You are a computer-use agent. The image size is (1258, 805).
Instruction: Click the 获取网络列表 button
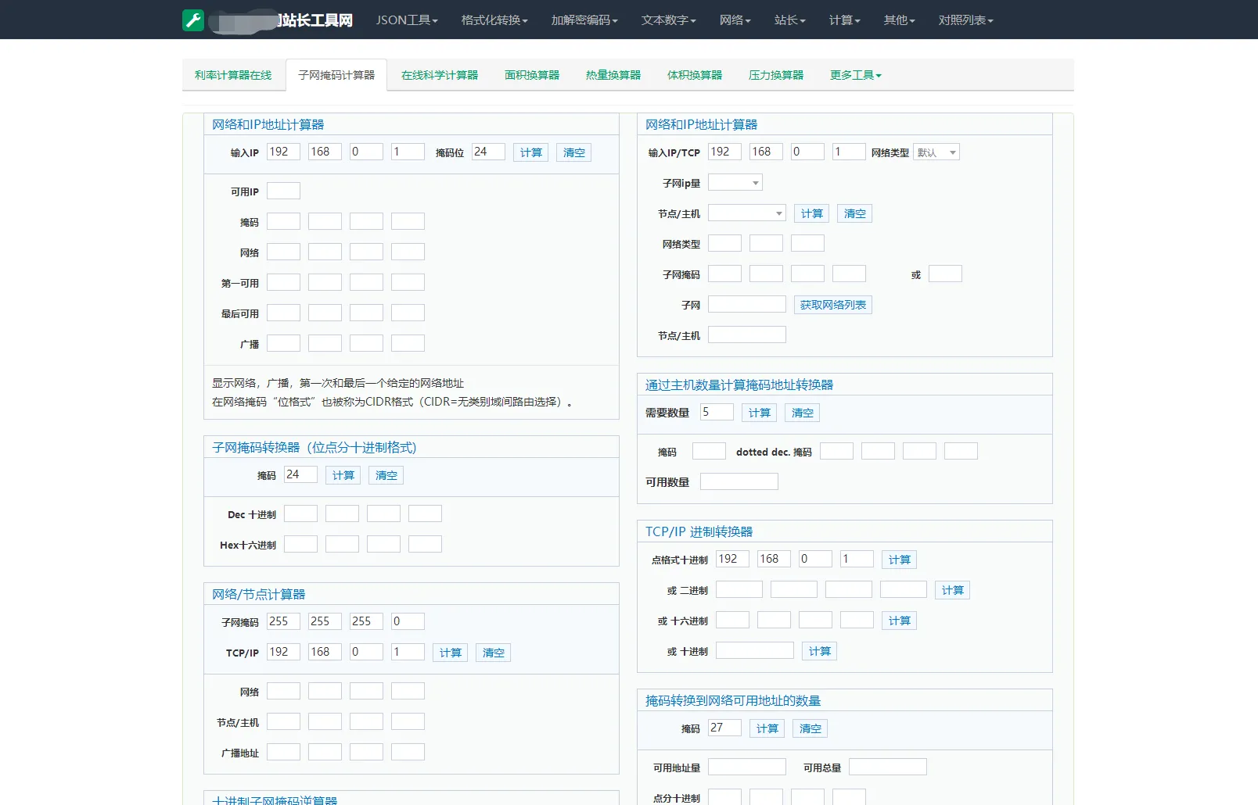click(833, 305)
